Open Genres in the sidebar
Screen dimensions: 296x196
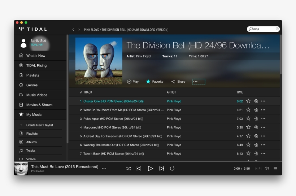(x=40, y=85)
